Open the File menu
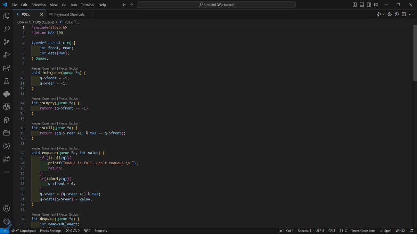The image size is (417, 234). point(14,5)
